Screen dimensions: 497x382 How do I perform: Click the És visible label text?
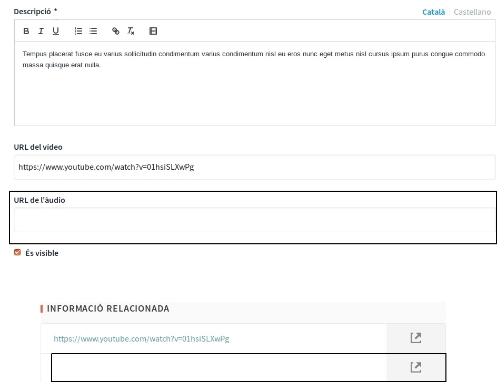pyautogui.click(x=42, y=253)
